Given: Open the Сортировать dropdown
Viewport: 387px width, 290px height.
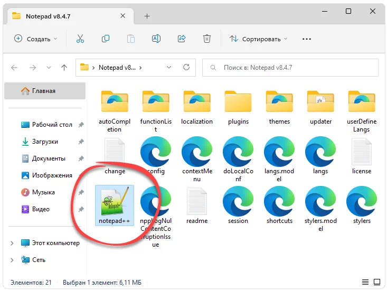Looking at the screenshot, I should point(258,39).
